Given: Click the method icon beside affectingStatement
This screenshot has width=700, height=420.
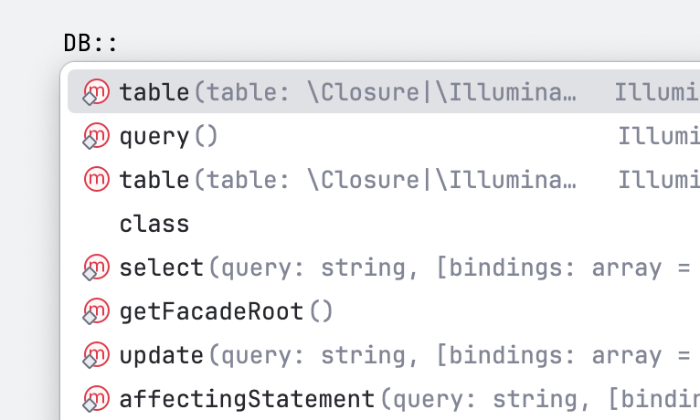Looking at the screenshot, I should click(96, 399).
